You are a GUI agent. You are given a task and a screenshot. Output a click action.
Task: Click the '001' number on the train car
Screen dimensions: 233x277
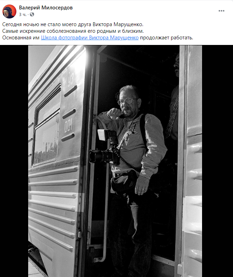coord(68,126)
